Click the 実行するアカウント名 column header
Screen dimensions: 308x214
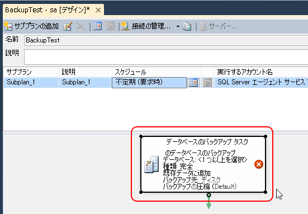tap(261, 72)
